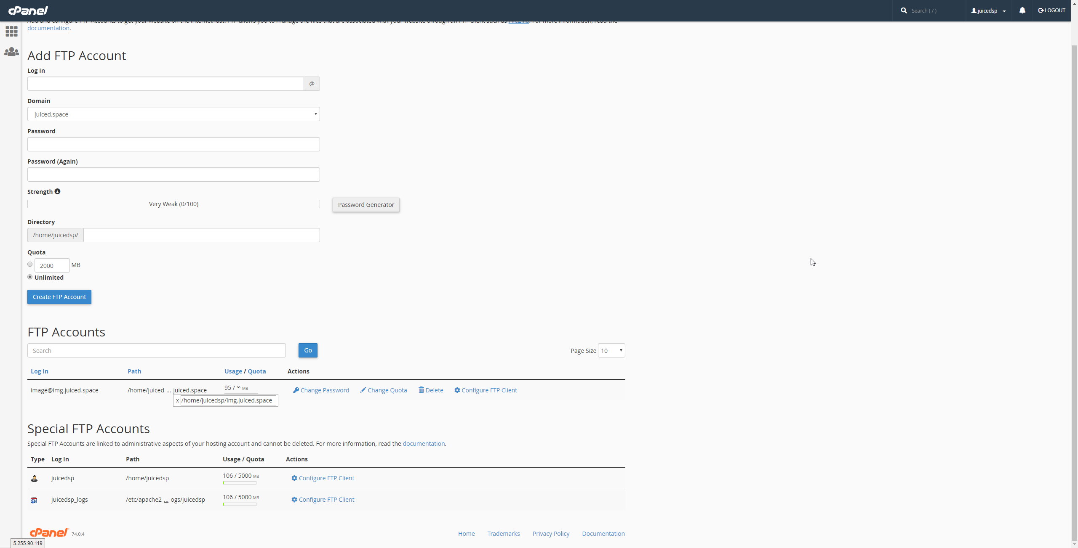The image size is (1078, 548).
Task: Select the Unlimited quota radio button
Action: pos(30,277)
